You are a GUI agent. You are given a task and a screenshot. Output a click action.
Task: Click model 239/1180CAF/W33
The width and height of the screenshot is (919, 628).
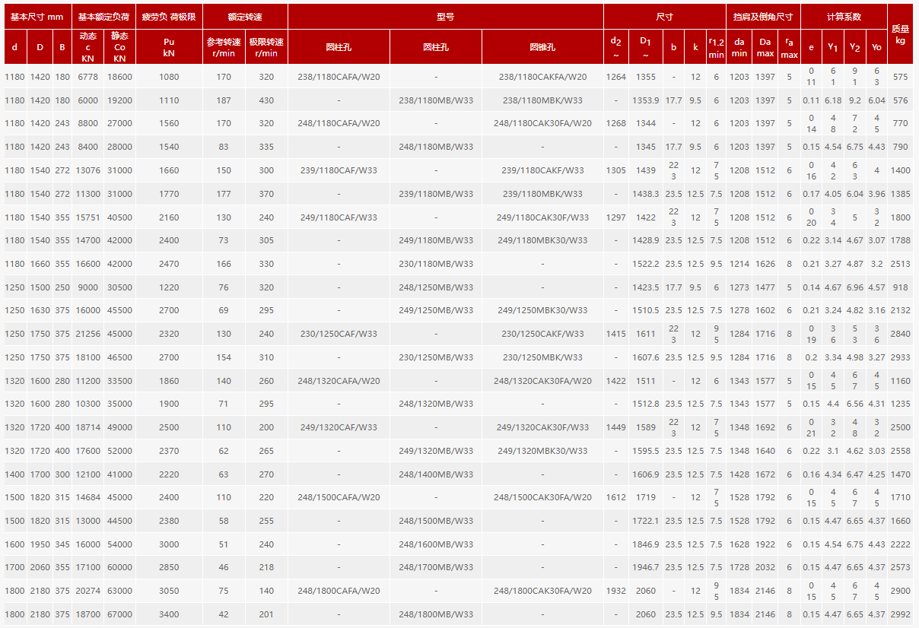tap(339, 170)
